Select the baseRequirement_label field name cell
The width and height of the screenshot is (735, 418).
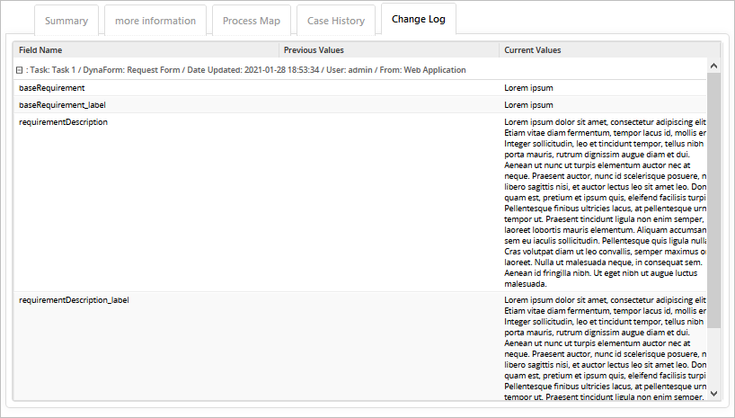coord(62,105)
